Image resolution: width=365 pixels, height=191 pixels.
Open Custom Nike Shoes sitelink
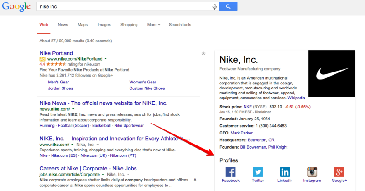147,88
